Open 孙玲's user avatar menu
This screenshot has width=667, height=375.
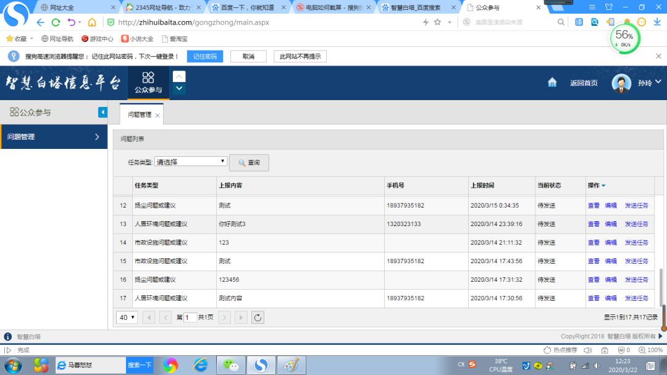coord(621,82)
